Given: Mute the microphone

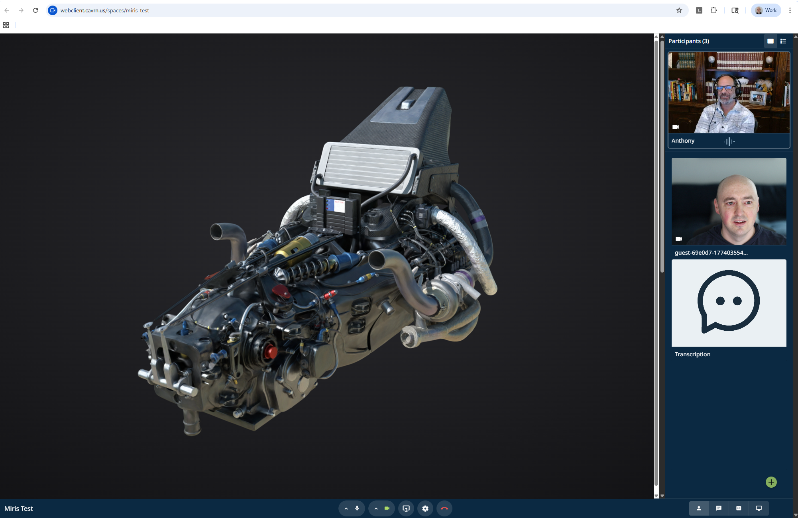Looking at the screenshot, I should [357, 508].
